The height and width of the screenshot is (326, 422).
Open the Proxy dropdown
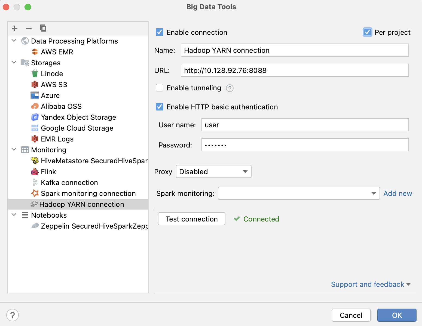(213, 171)
